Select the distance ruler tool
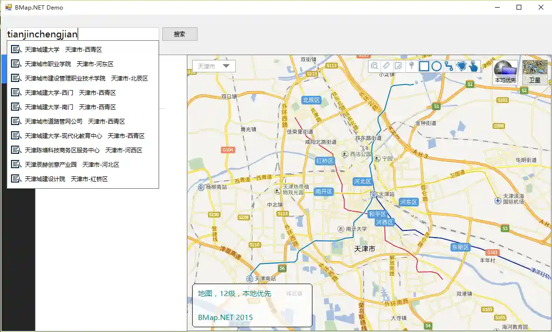 click(x=387, y=67)
